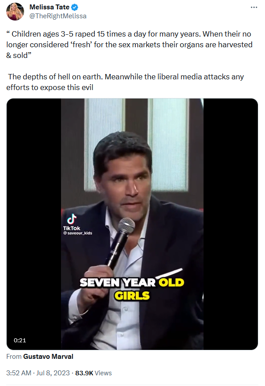
Task: Click the 'From' label below the video
Action: (14, 357)
